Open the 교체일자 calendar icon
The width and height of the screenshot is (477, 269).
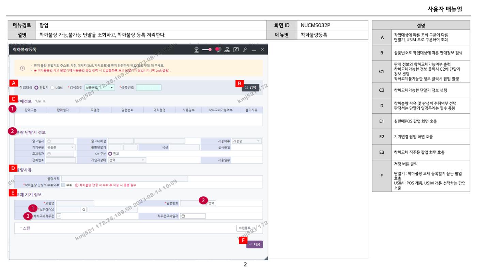[x=49, y=154]
